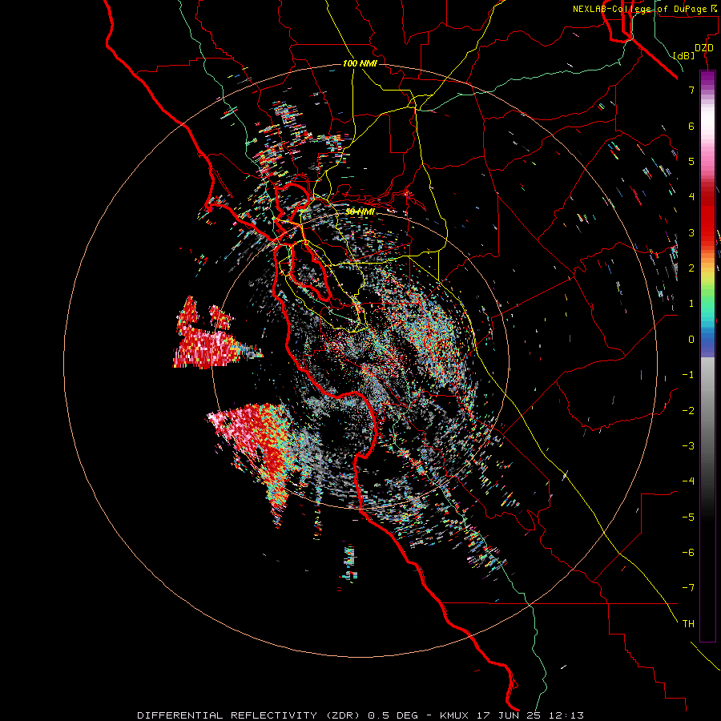721x721 pixels.
Task: Click the "0" value on the scale
Action: [x=691, y=340]
